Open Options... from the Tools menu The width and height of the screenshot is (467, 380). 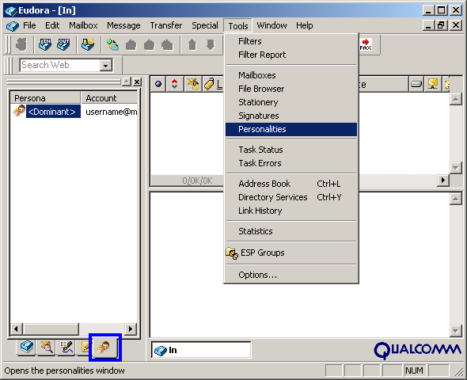[291, 275]
